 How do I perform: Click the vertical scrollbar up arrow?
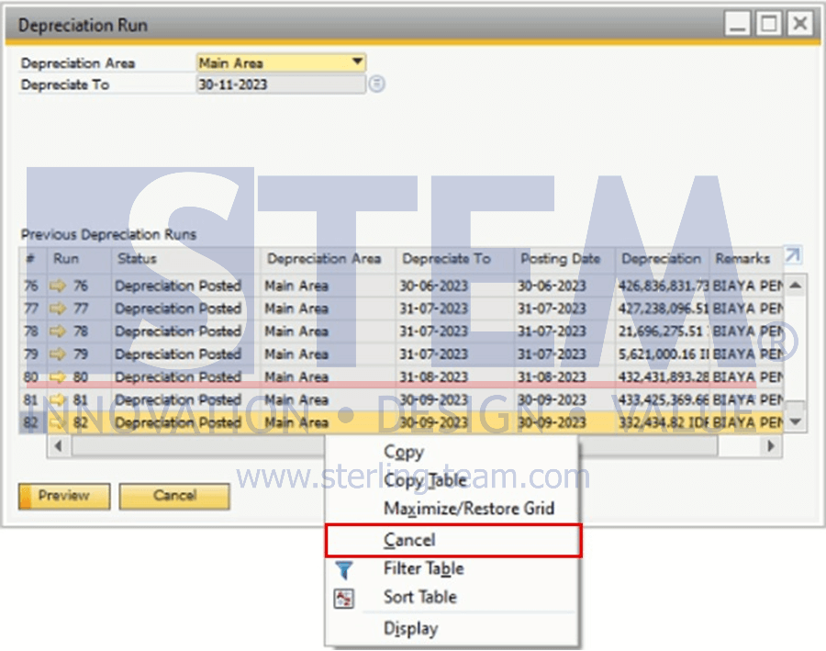pyautogui.click(x=795, y=286)
